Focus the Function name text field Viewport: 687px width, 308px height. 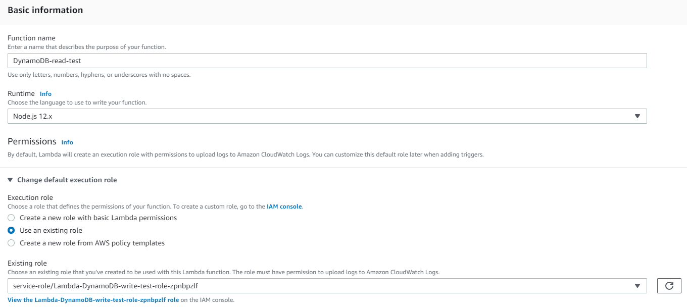[327, 61]
